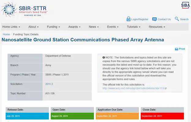Screen dimensions: 191x122
Task: Expand the Awards menu
Action: pos(74,27)
